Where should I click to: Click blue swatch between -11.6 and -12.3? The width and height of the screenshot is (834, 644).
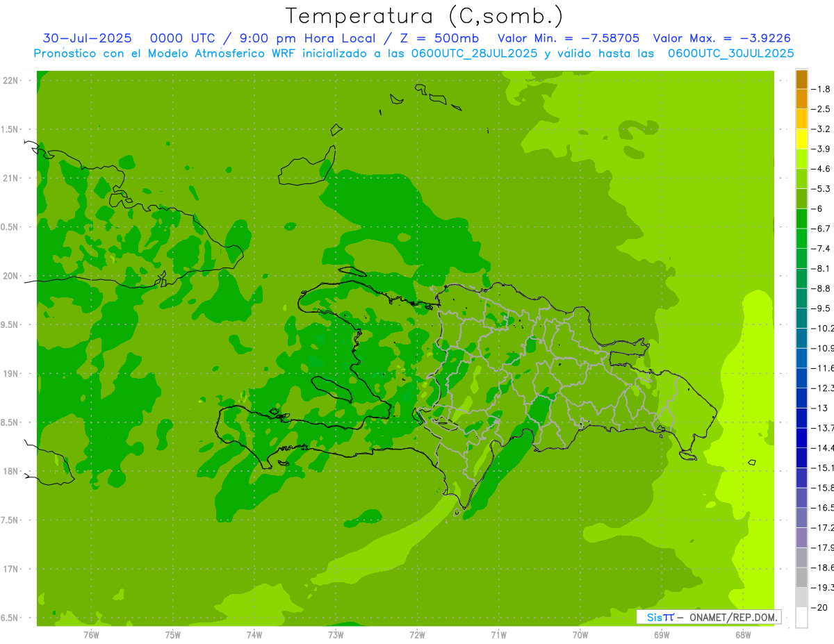802,378
